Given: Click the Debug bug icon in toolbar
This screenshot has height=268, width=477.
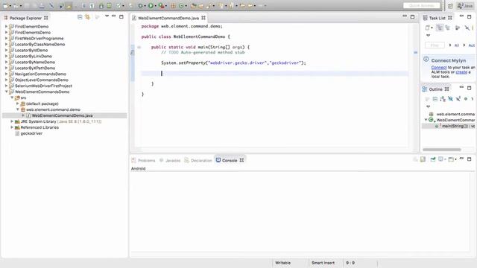Looking at the screenshot, I should tap(140, 5).
